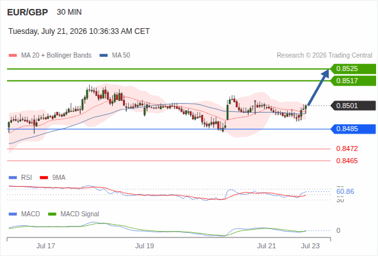Click the 0.8472 red support value
Viewport: 378px width, 256px height.
347,148
